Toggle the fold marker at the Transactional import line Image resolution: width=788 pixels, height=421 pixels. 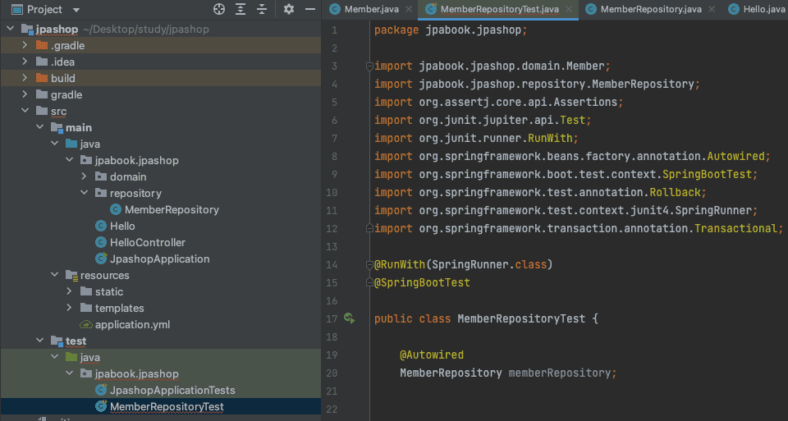tap(369, 229)
